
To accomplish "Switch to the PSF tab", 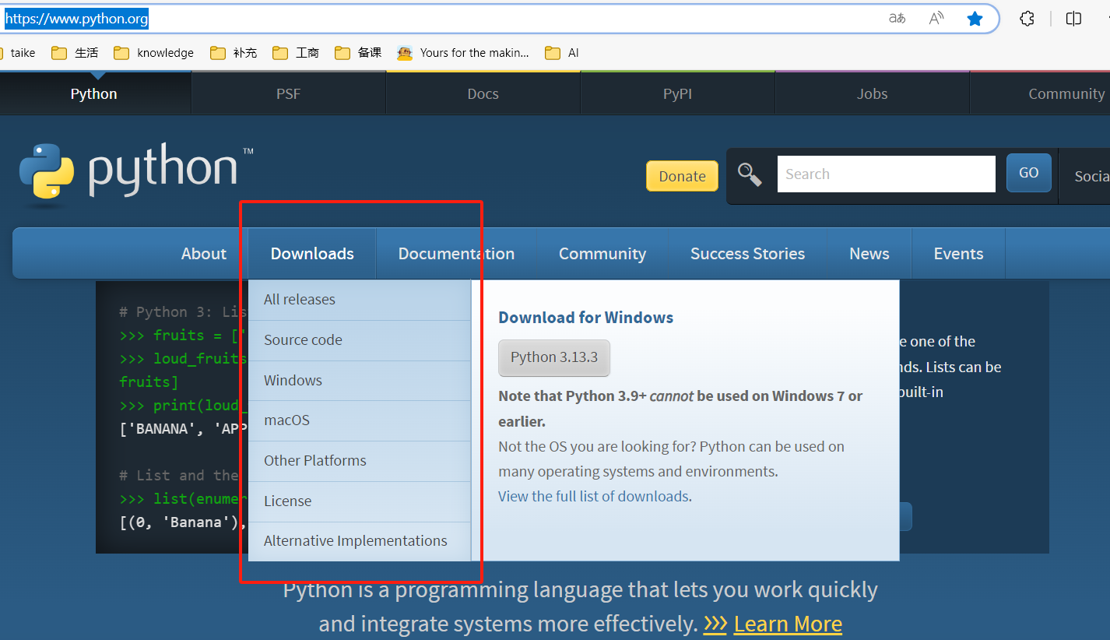I will [x=288, y=93].
